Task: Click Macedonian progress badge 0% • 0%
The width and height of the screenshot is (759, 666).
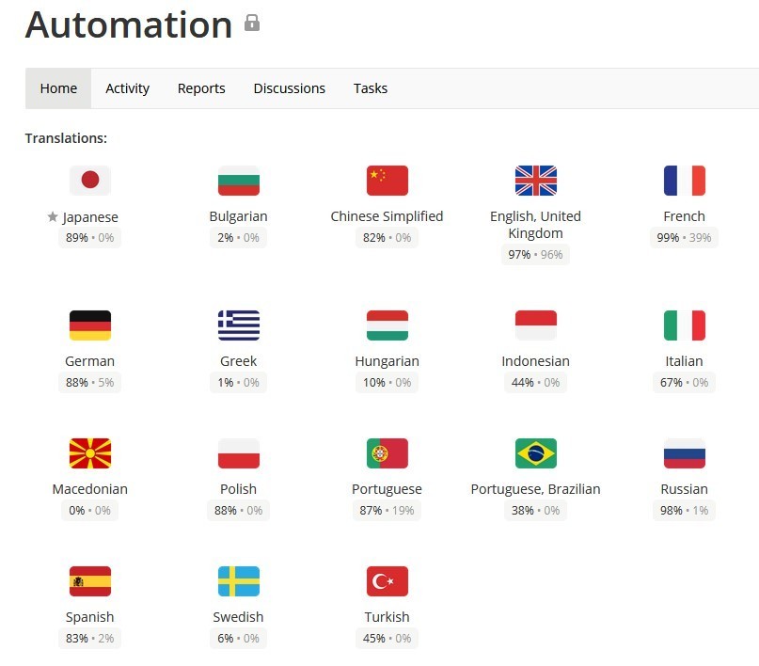Action: 89,510
